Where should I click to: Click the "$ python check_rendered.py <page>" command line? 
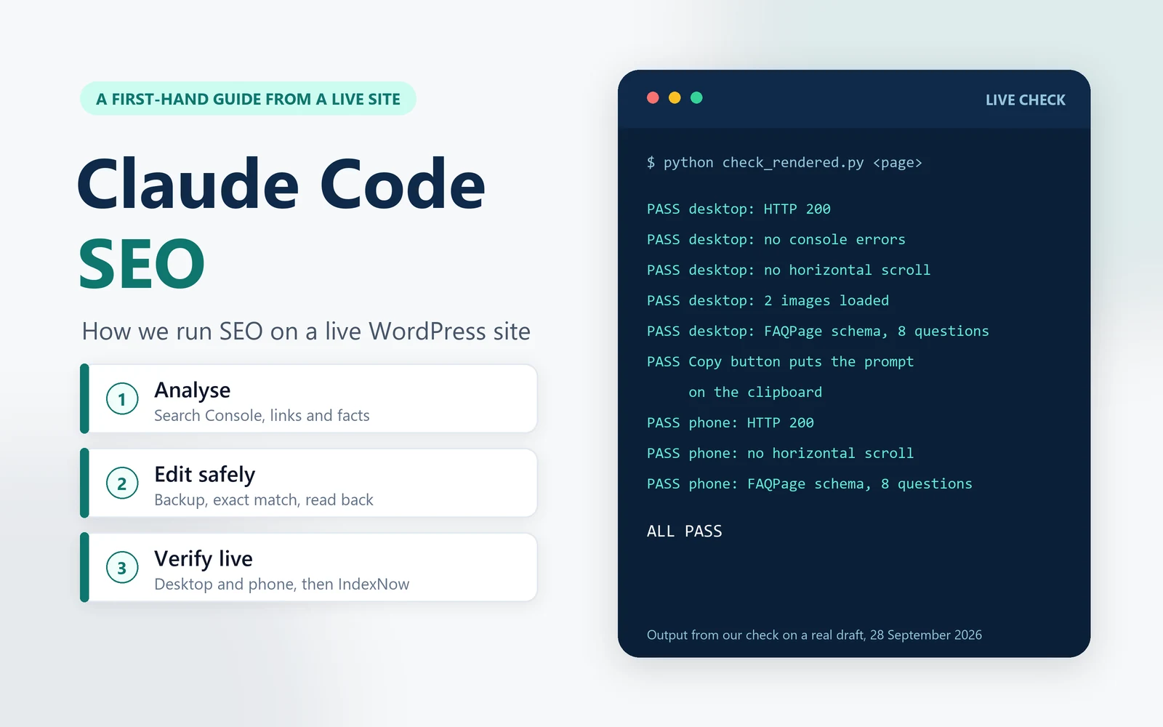784,163
